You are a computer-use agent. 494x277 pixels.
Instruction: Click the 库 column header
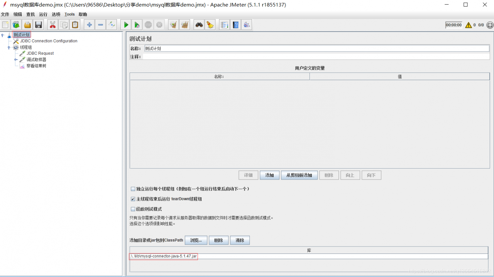tap(309, 250)
